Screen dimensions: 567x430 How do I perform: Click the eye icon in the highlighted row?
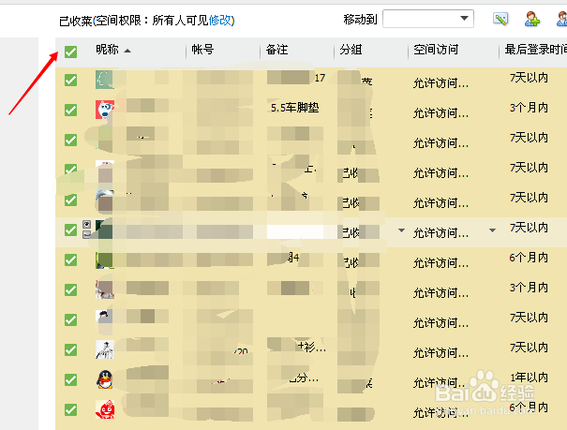[86, 225]
